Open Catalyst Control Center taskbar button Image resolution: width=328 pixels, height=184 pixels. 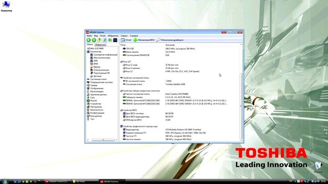pos(57,181)
